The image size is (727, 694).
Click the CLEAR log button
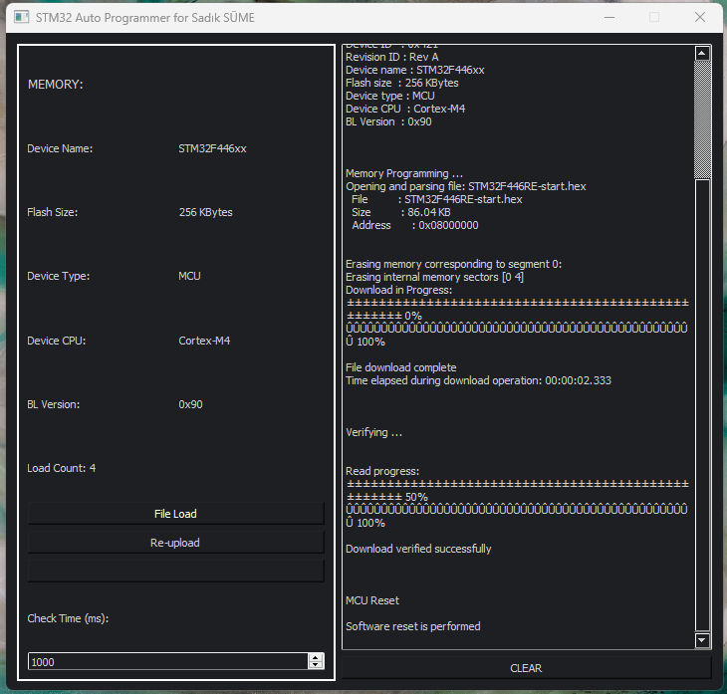(526, 667)
